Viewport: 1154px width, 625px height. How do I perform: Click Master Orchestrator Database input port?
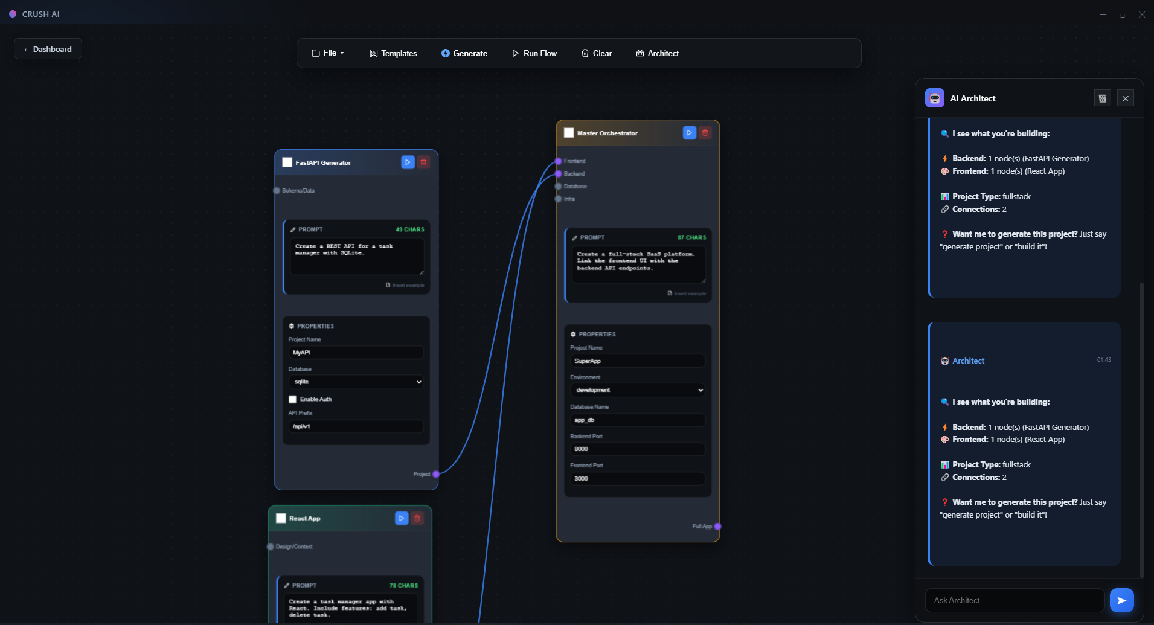(559, 187)
